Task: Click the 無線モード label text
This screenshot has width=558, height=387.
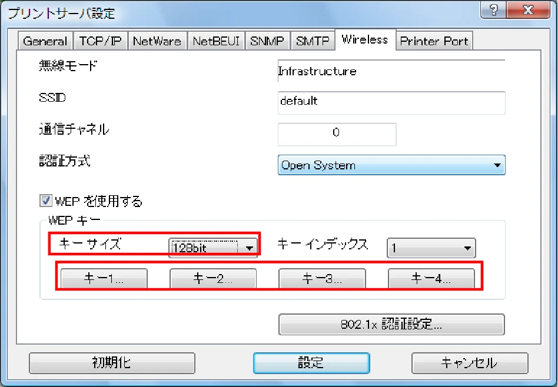Action: (68, 66)
